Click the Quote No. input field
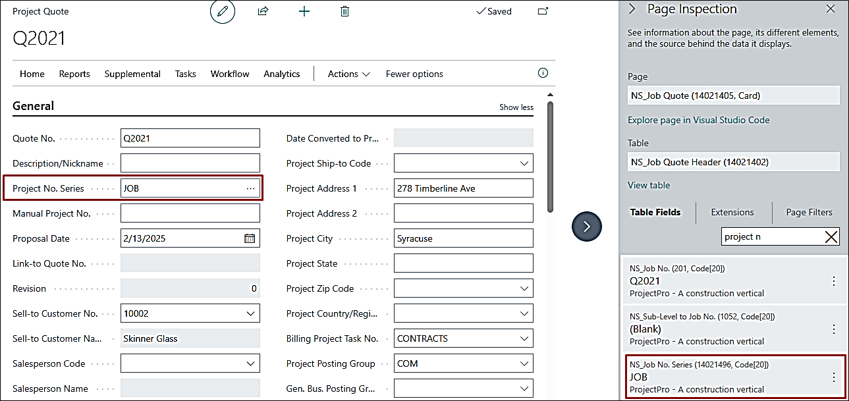Screen dimensions: 849x401 [x=190, y=138]
